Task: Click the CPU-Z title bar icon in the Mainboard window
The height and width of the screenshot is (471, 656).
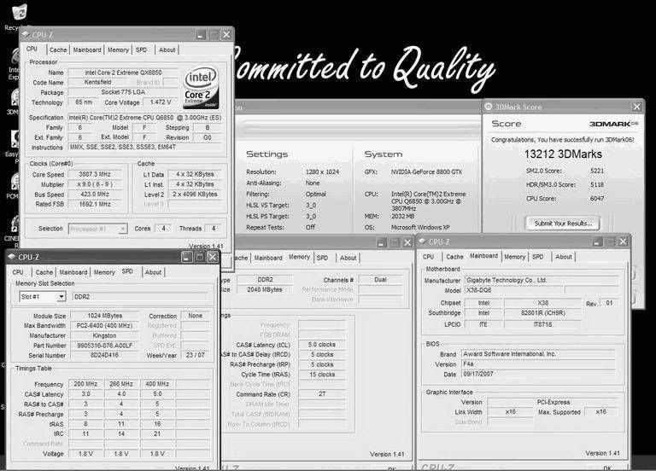Action: [x=423, y=241]
